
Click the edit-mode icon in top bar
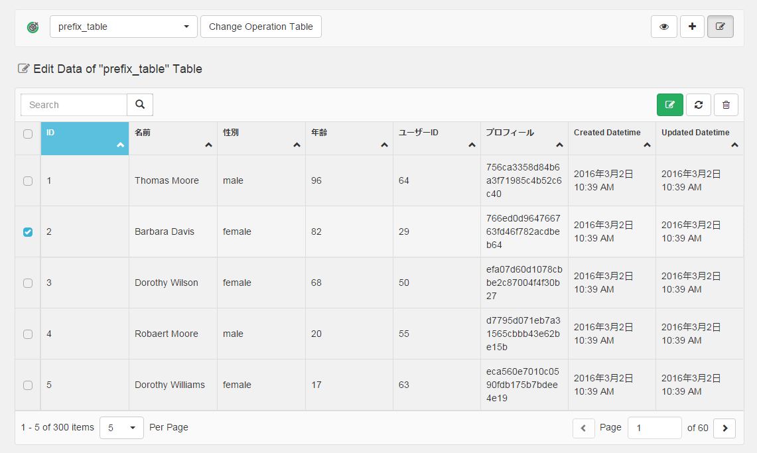pos(721,27)
